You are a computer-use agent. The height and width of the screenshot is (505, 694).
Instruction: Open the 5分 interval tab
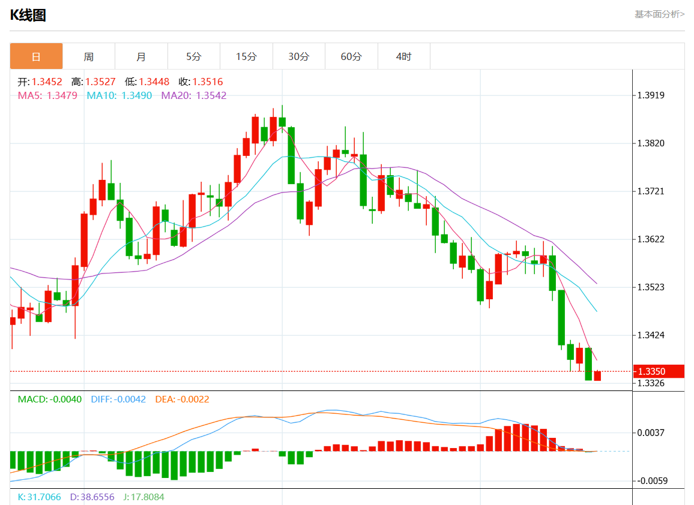click(194, 56)
